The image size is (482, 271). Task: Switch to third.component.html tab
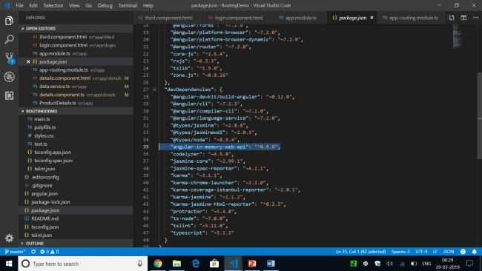point(168,18)
